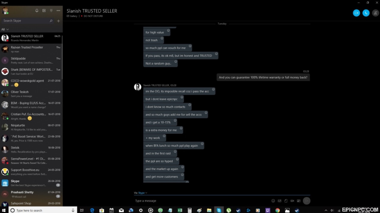React to "but i dont leave epicnpc" message
380x213 pixels.
click(182, 97)
